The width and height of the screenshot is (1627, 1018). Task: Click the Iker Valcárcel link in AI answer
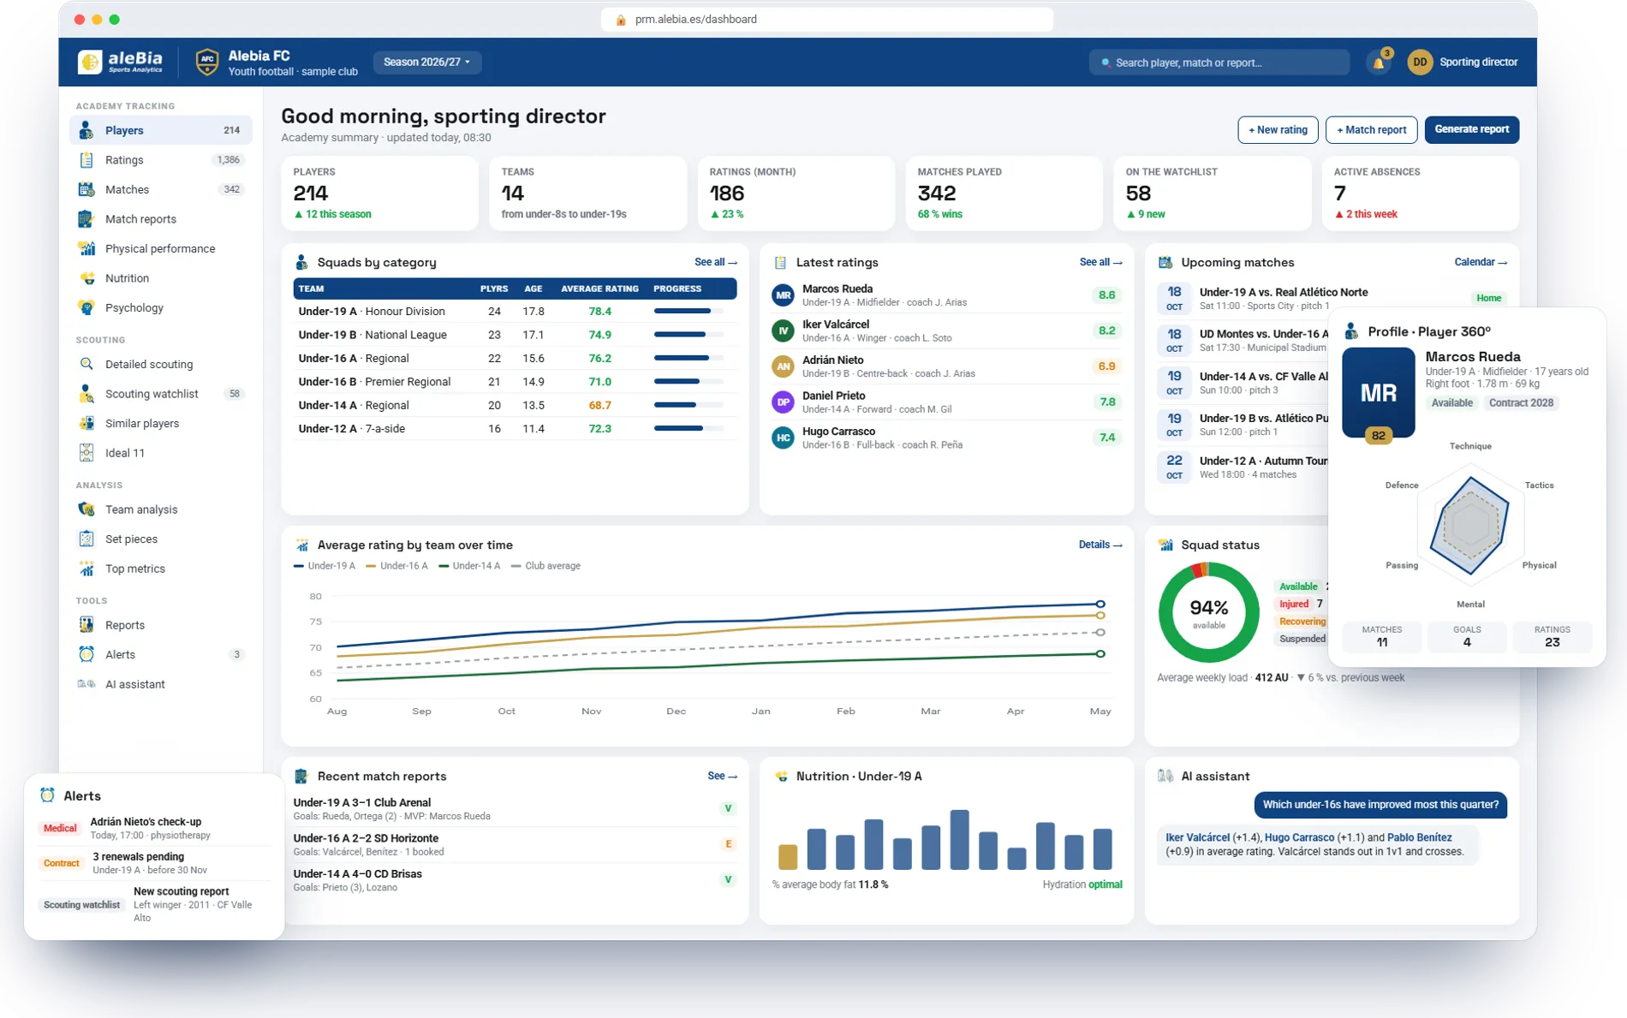pyautogui.click(x=1197, y=837)
